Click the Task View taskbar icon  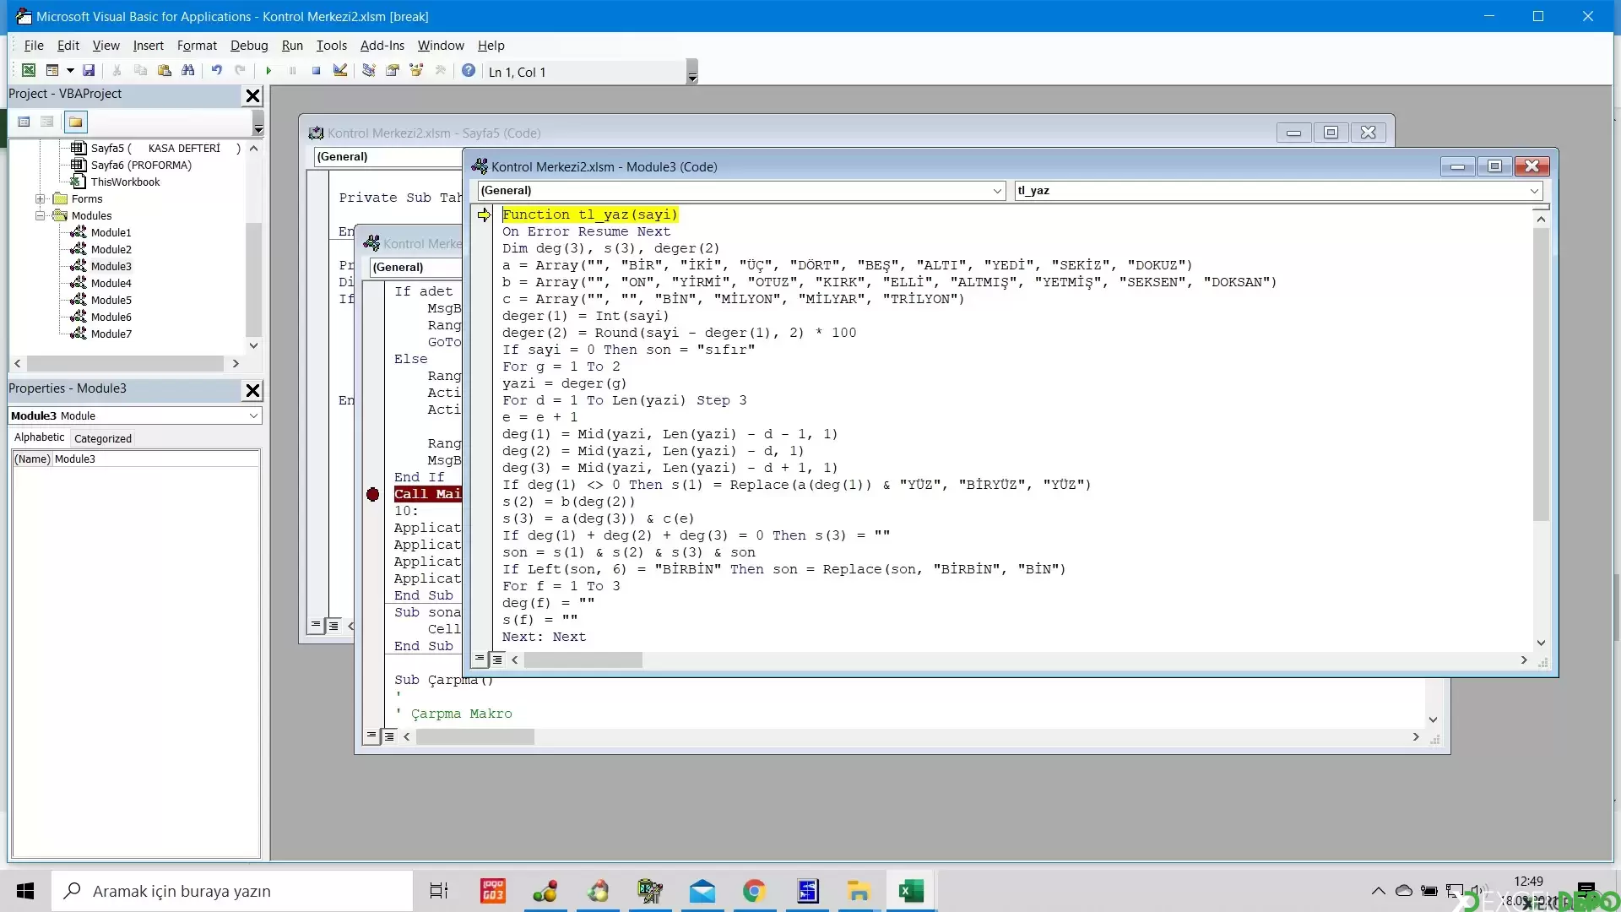click(439, 891)
